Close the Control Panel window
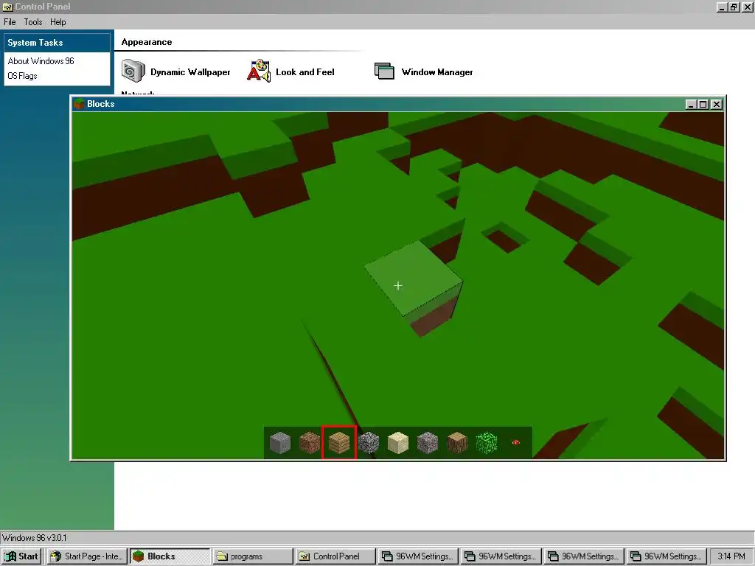 [x=748, y=7]
